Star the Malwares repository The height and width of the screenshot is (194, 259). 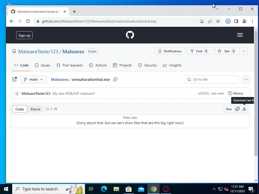[227, 51]
